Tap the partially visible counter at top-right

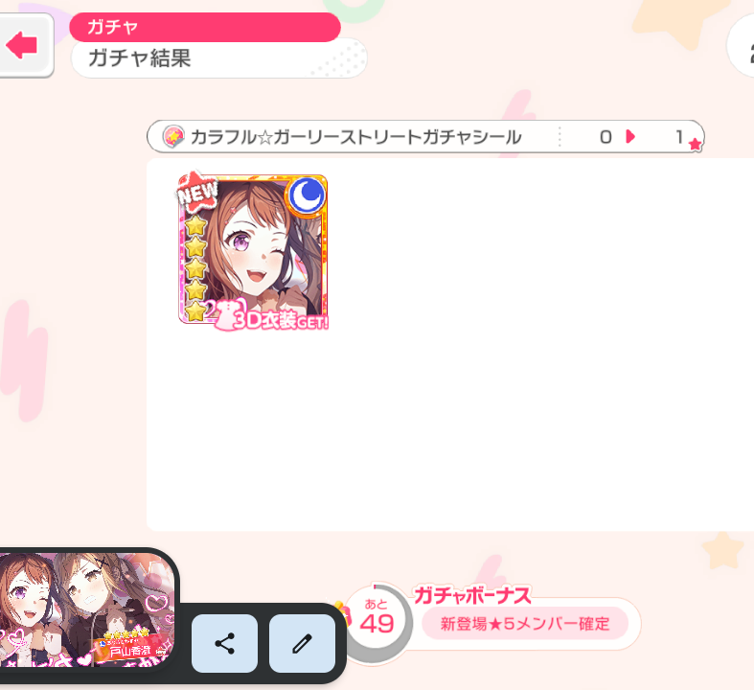click(x=741, y=45)
